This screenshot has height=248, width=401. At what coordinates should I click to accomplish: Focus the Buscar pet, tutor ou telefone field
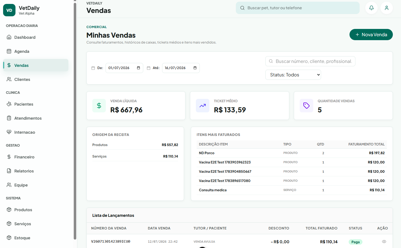click(298, 8)
